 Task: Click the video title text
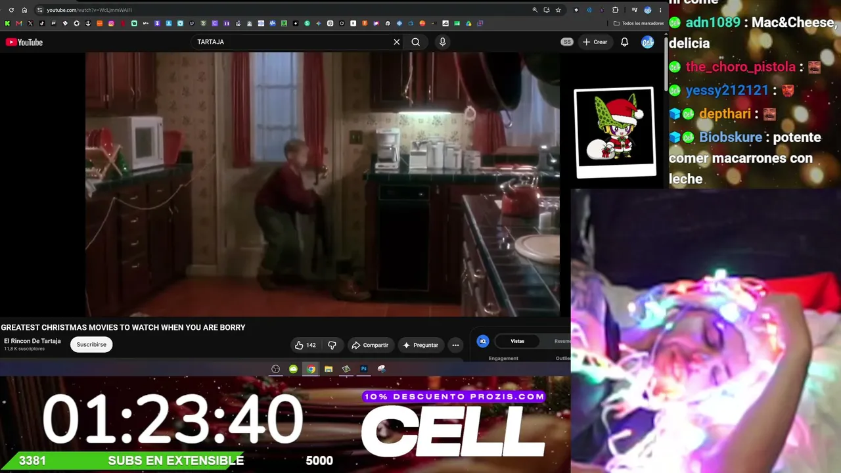(123, 327)
